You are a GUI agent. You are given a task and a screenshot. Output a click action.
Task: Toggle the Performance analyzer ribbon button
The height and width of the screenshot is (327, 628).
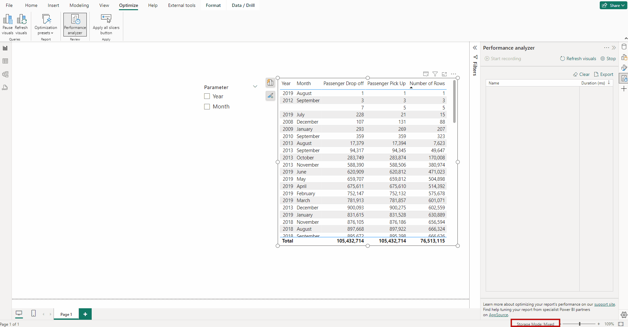tap(75, 24)
